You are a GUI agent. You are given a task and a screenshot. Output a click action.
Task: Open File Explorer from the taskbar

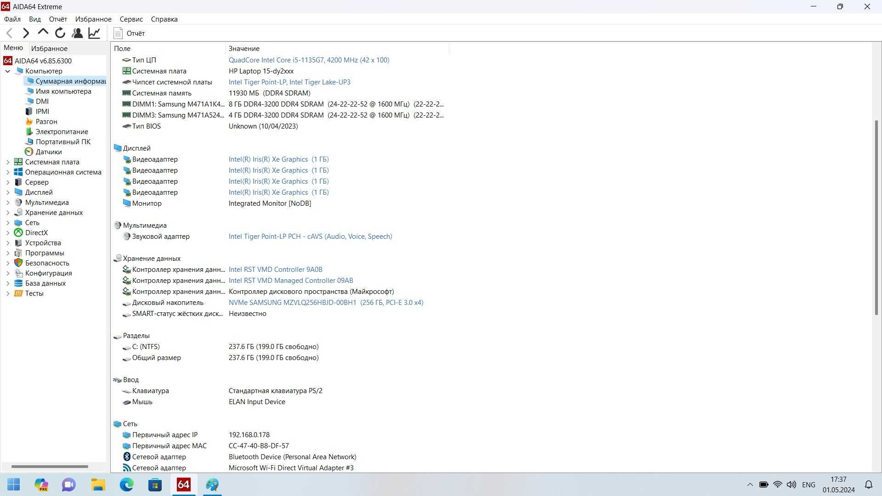tap(98, 485)
